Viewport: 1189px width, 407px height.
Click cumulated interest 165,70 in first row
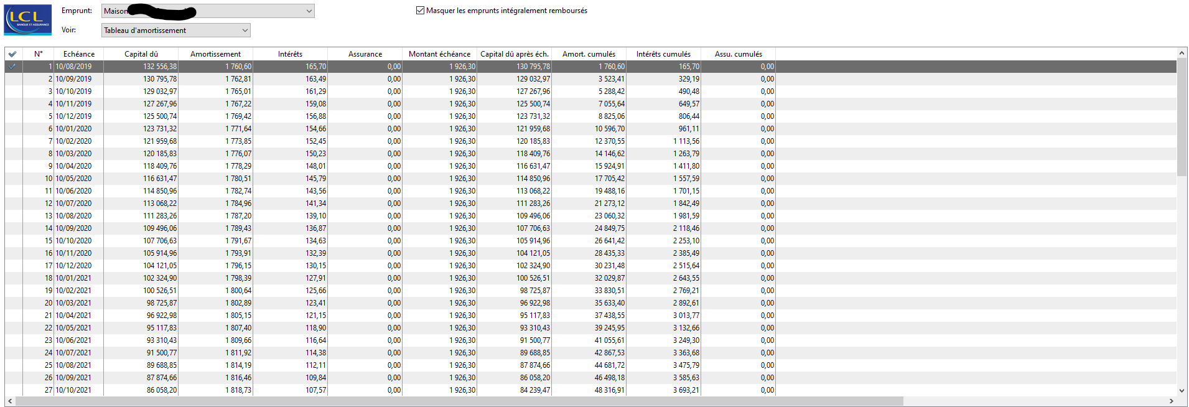click(x=689, y=67)
